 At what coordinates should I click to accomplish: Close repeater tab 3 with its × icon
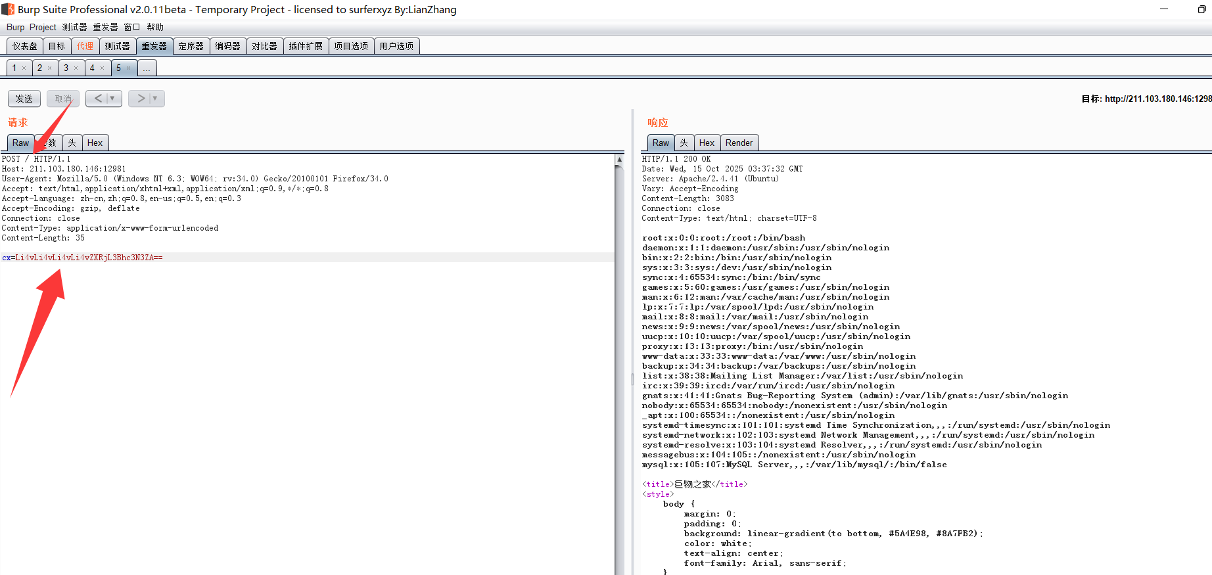pos(76,68)
